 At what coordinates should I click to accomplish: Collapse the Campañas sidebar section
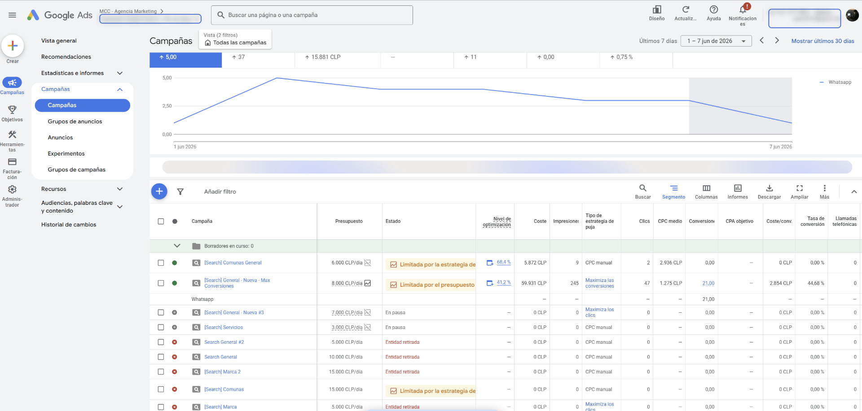click(x=120, y=89)
